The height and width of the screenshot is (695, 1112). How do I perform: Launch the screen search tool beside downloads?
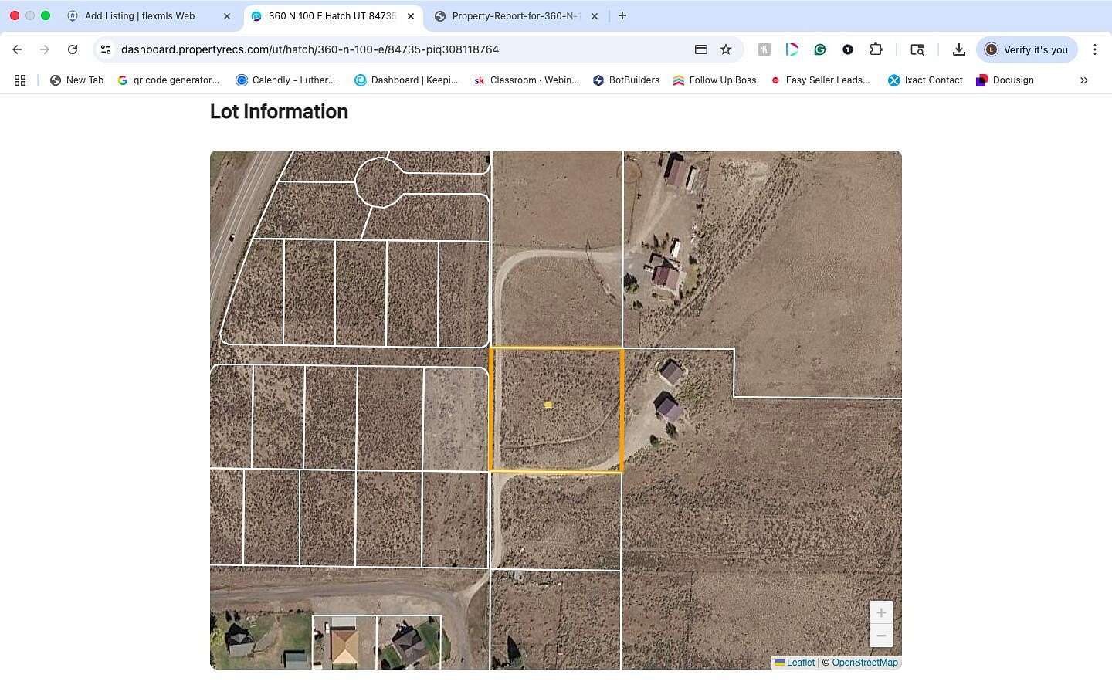click(x=917, y=49)
